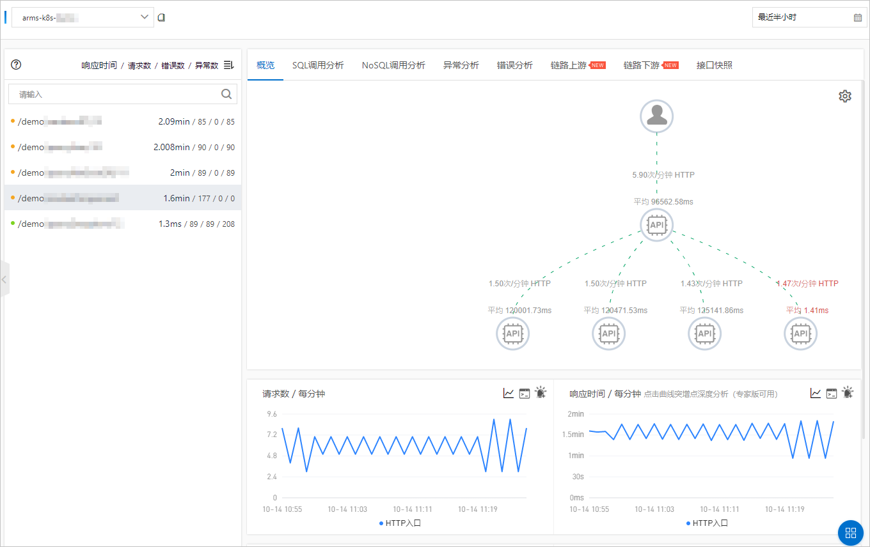Select the /demo interface with 2.008min response
This screenshot has height=547, width=870.
(123, 147)
